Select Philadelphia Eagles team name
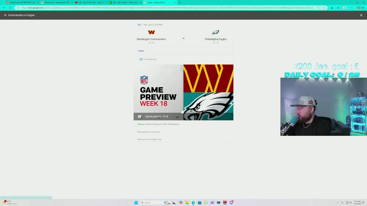 [216, 39]
